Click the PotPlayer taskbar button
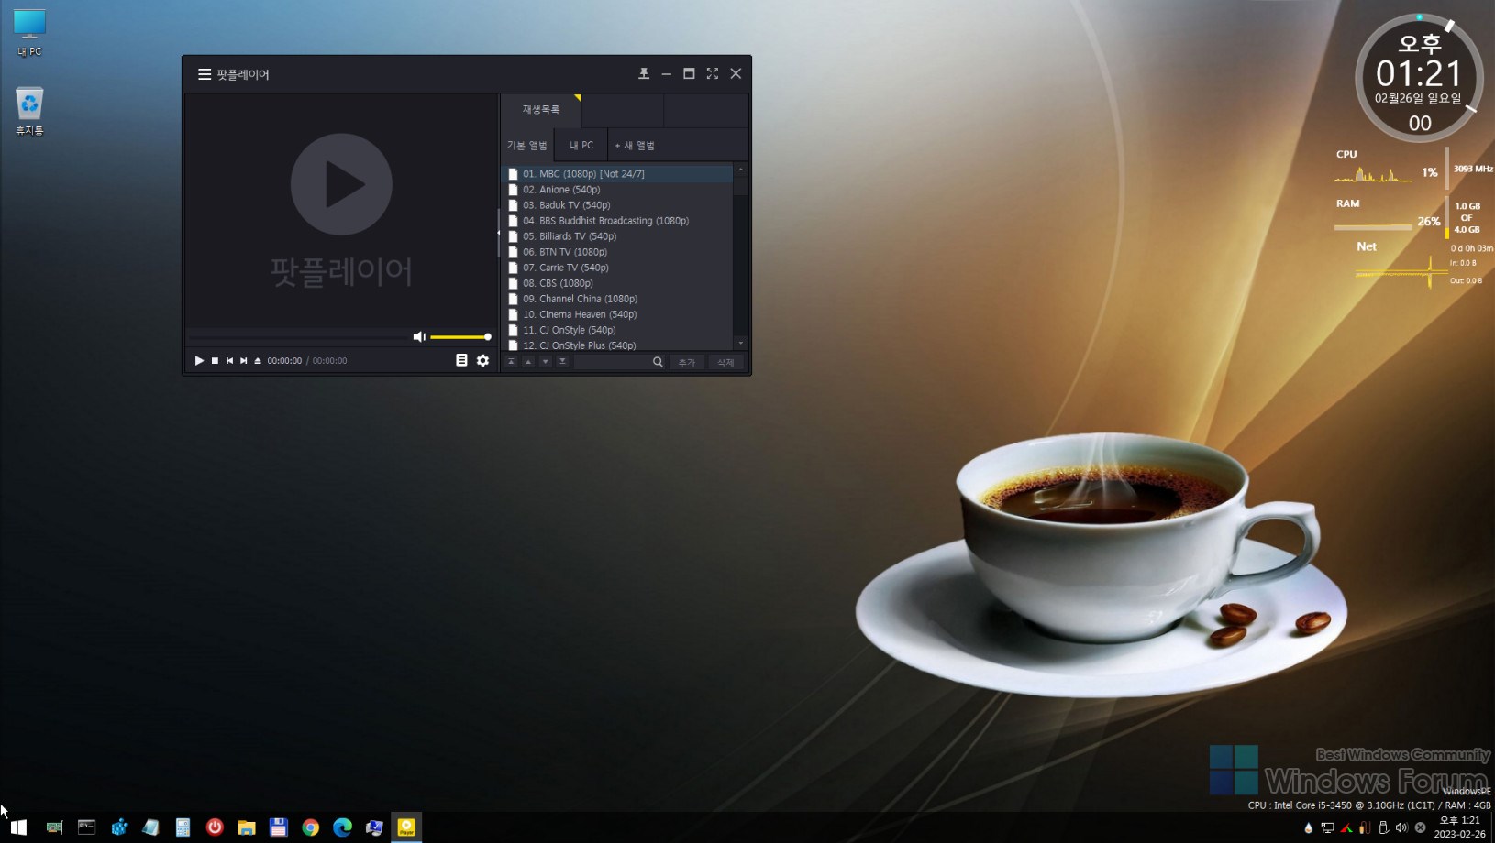Image resolution: width=1495 pixels, height=843 pixels. 406,827
